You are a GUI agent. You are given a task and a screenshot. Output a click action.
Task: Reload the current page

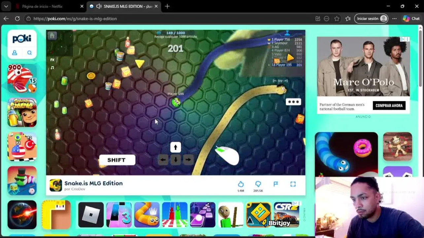click(x=17, y=19)
